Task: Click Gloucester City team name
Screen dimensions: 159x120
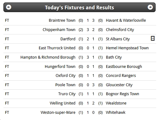Action: point(119,85)
